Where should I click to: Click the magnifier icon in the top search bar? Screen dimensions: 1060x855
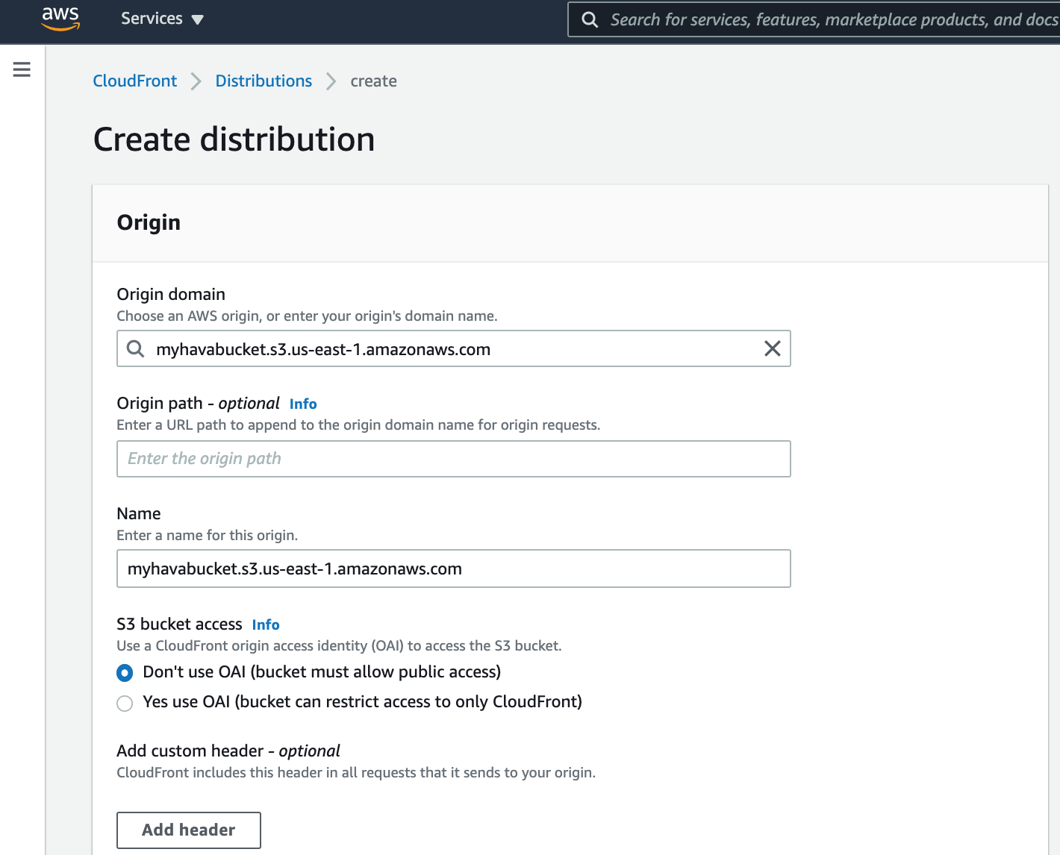pyautogui.click(x=590, y=19)
